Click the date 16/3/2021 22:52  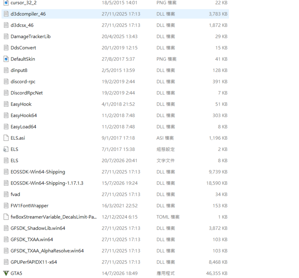(120, 205)
